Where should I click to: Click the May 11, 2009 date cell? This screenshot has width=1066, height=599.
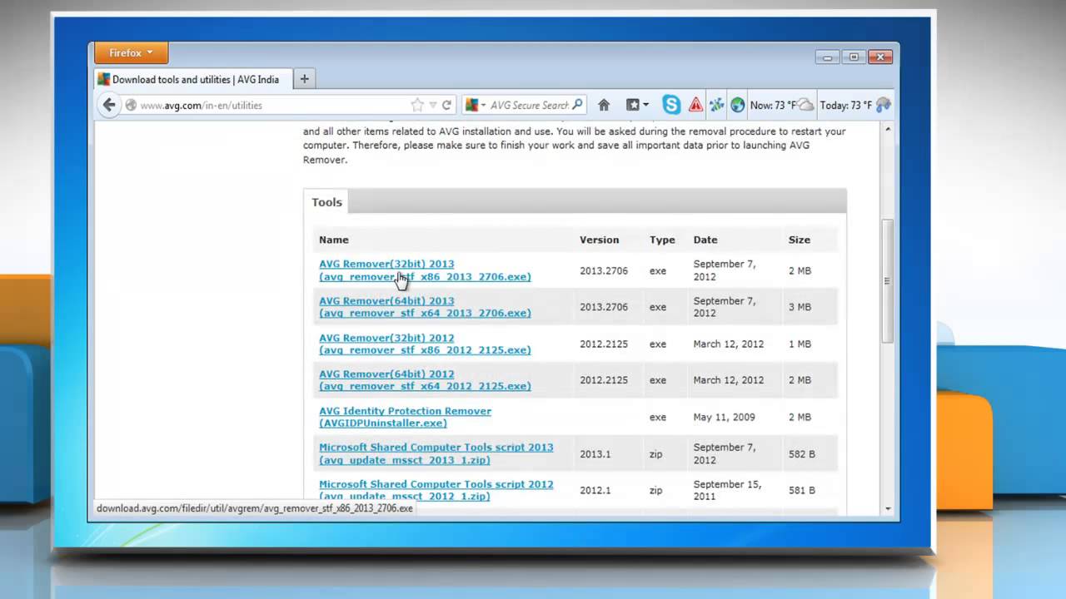tap(725, 417)
